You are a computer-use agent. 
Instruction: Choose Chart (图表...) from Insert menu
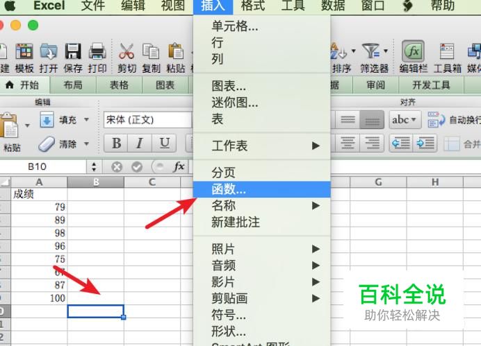tap(261, 86)
